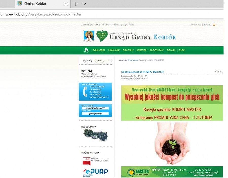Click the ESP top link
The width and height of the screenshot is (228, 178).
(x=102, y=25)
